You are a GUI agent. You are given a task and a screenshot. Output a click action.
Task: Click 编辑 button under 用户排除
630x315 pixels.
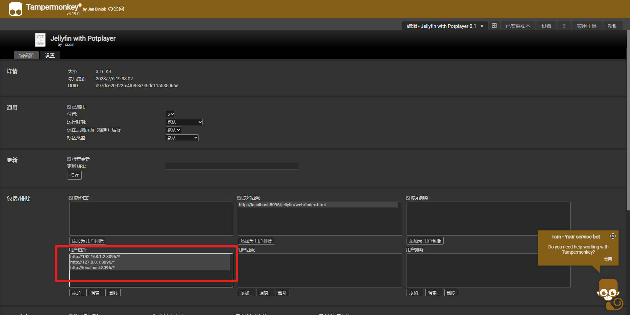tap(434, 293)
